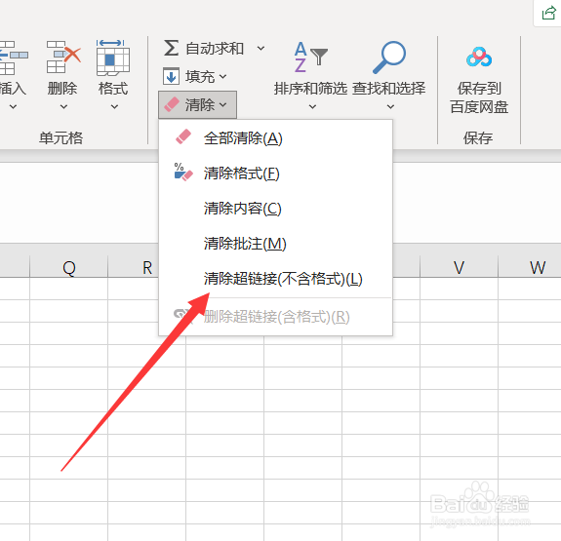This screenshot has height=541, width=561.
Task: Expand the 插入 dropdown chevron
Action: coord(13,106)
